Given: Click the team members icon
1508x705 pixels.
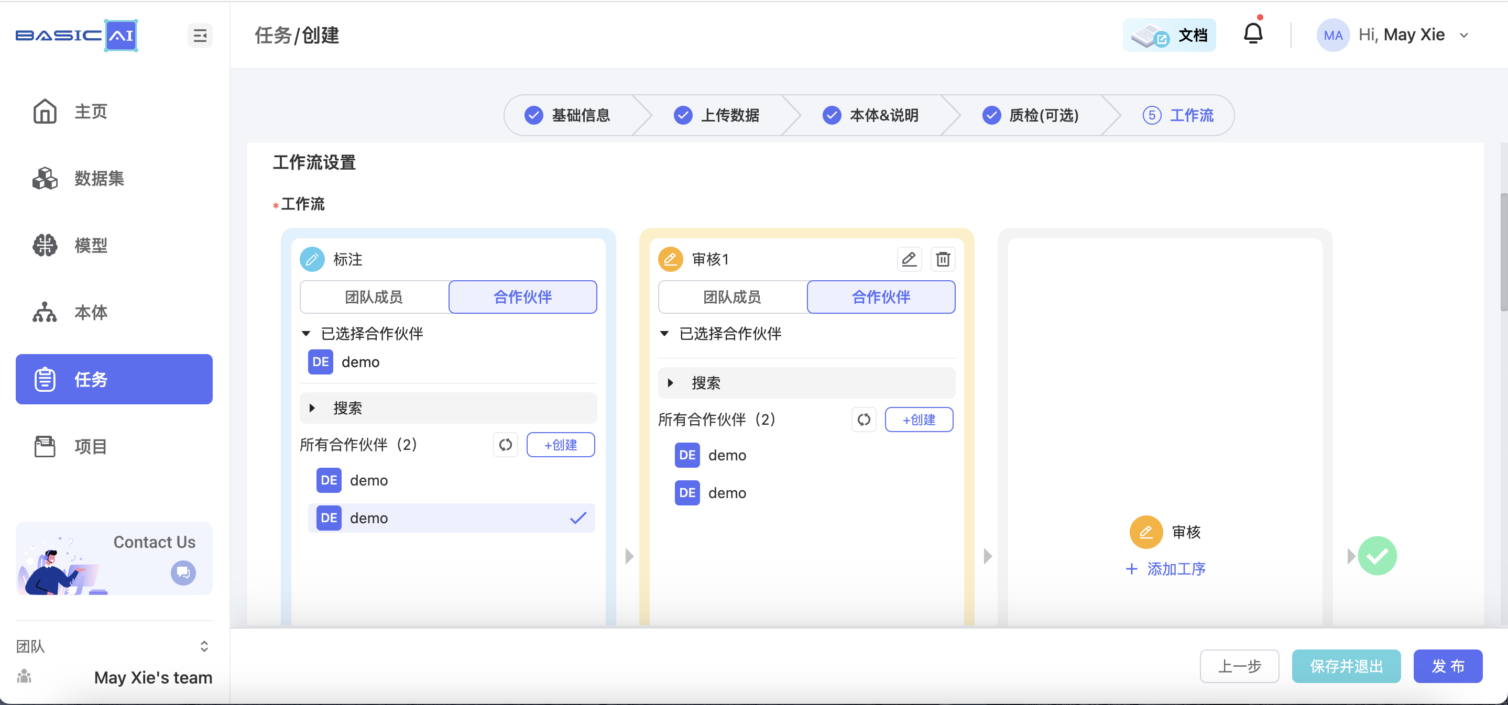Looking at the screenshot, I should click(24, 677).
